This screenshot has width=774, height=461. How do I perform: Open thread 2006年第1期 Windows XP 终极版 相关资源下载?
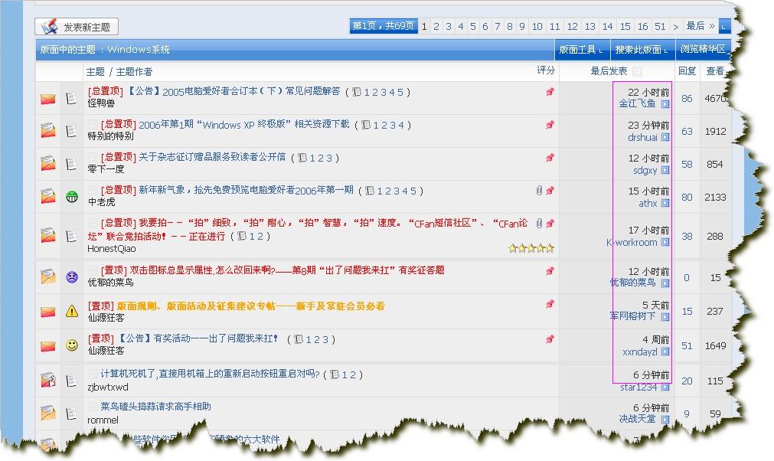[244, 124]
